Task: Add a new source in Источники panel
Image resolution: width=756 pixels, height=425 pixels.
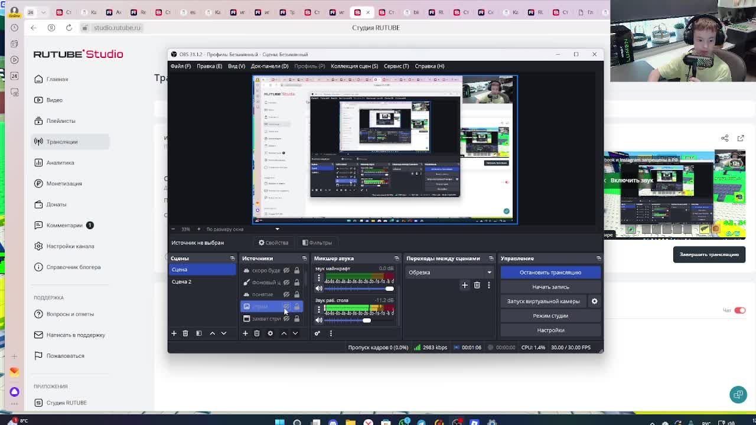Action: (245, 334)
